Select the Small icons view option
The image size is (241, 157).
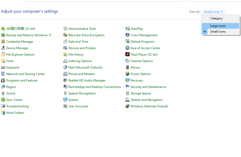(218, 32)
